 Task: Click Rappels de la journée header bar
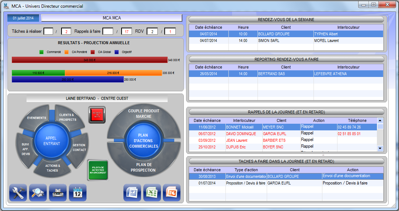[x=286, y=112]
